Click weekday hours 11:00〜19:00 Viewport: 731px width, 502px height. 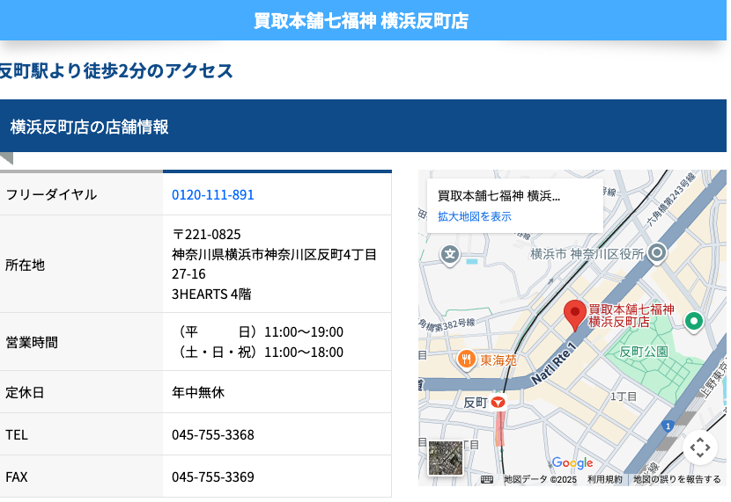click(304, 331)
